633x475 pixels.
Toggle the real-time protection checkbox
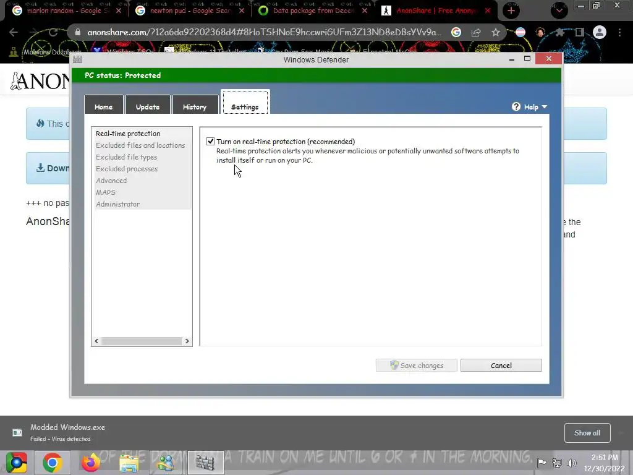pos(210,142)
